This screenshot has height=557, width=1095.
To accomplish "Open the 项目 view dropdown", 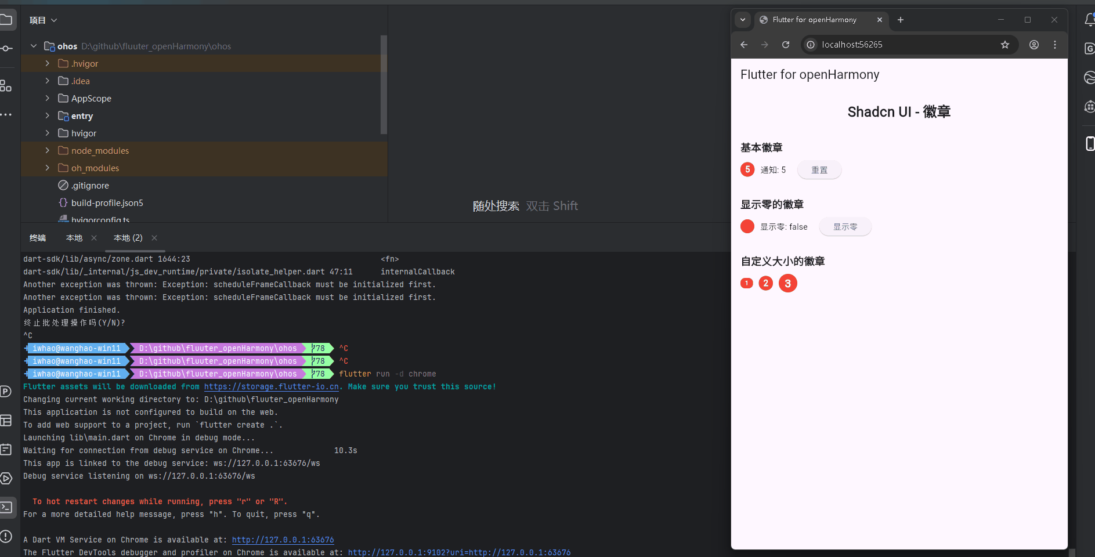I will coord(44,20).
